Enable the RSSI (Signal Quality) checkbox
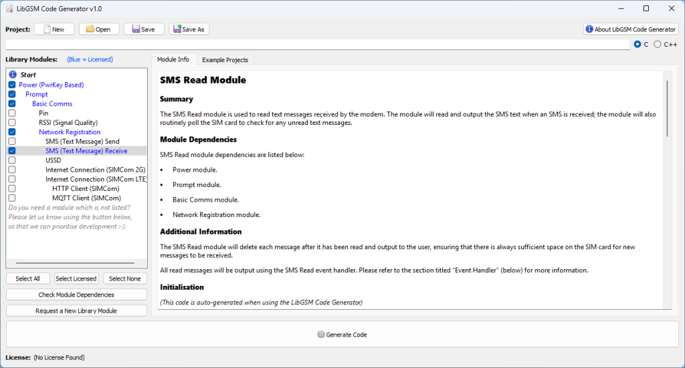The width and height of the screenshot is (685, 368). 12,122
